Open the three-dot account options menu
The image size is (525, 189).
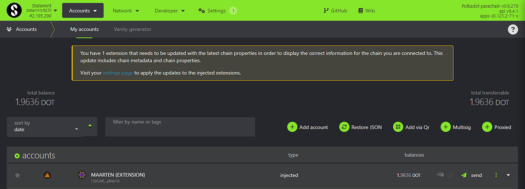click(x=496, y=175)
